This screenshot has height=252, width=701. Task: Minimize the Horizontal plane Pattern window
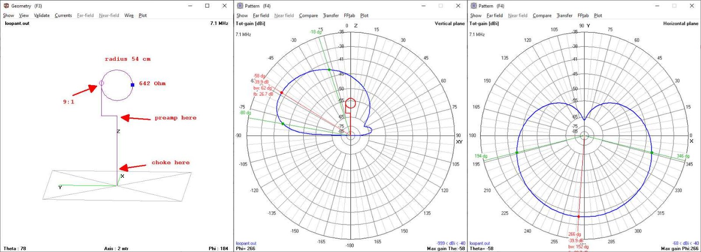click(x=658, y=6)
